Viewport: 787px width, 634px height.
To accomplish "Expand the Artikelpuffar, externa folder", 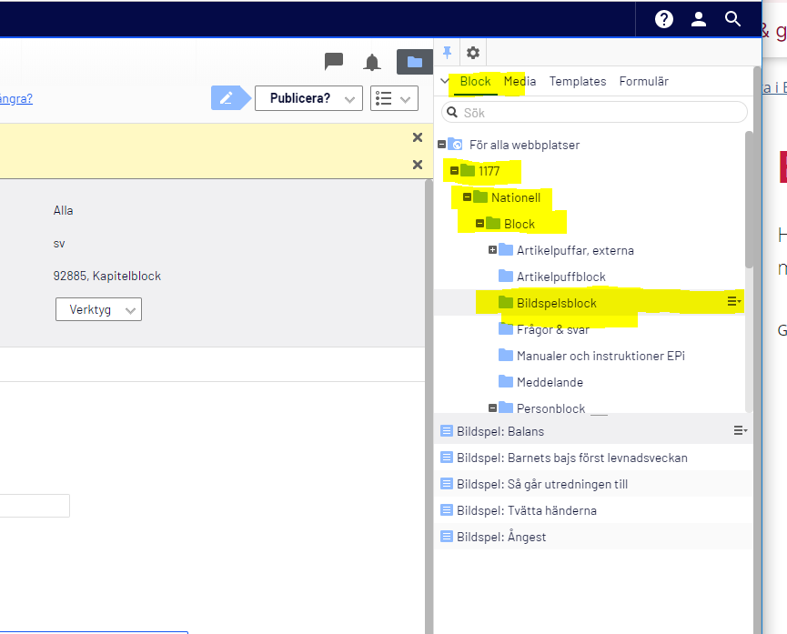I will point(492,250).
